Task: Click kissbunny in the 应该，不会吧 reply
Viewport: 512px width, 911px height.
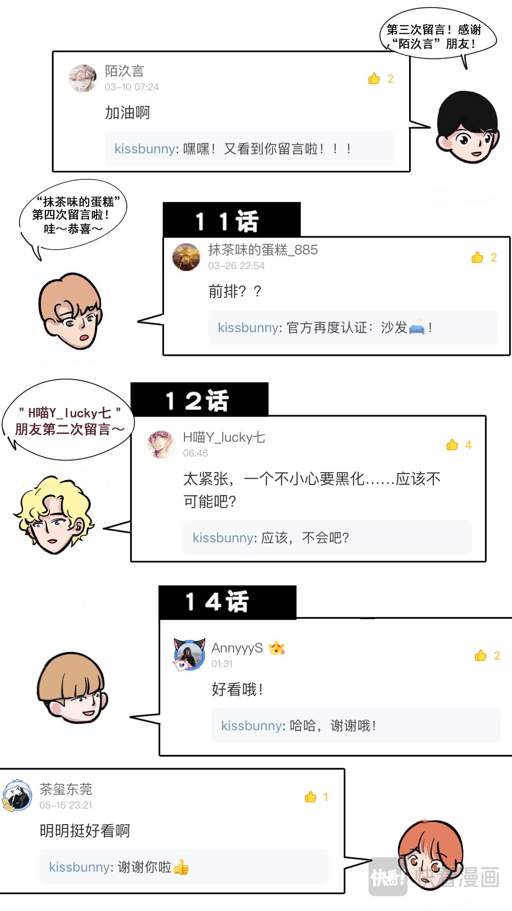Action: click(x=223, y=538)
